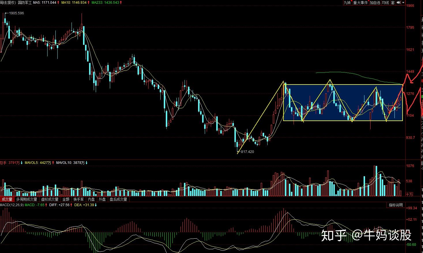The height and width of the screenshot is (253, 423).
Task: Click the MACD(12,26,9) parameter label
Action: tap(12, 205)
